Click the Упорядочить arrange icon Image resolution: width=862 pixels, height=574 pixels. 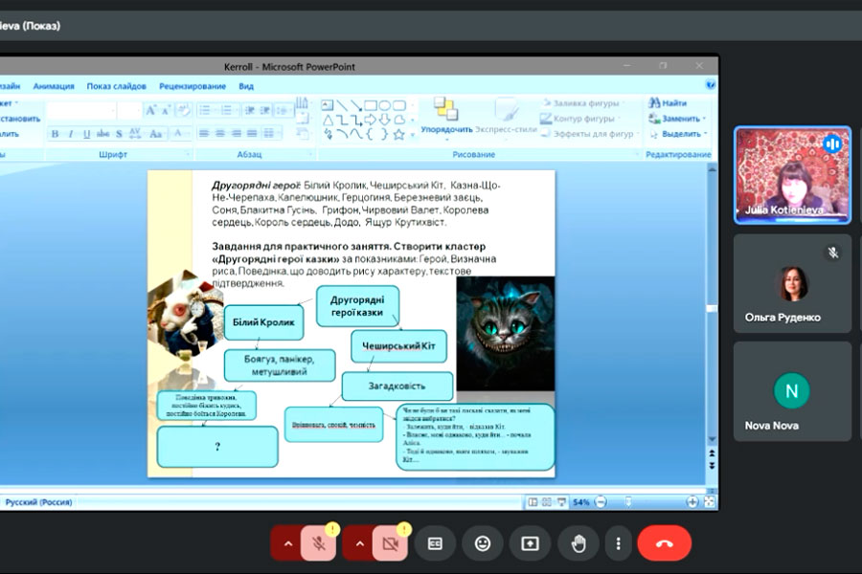point(445,113)
